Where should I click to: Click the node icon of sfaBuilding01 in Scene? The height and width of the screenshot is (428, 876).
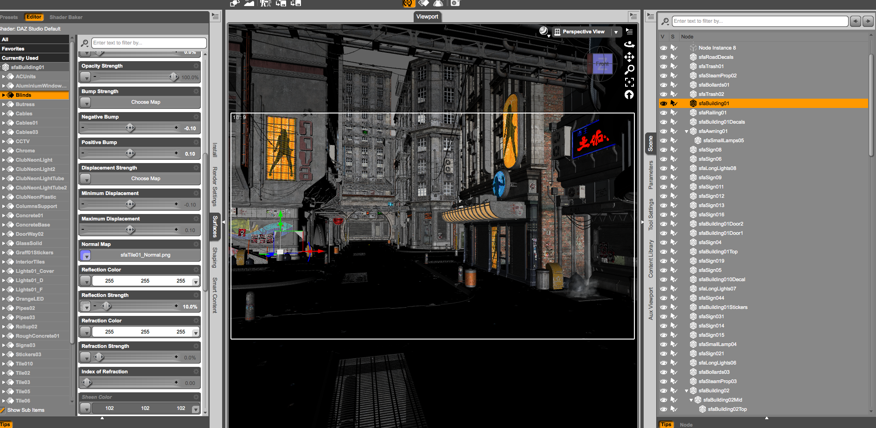(x=693, y=103)
